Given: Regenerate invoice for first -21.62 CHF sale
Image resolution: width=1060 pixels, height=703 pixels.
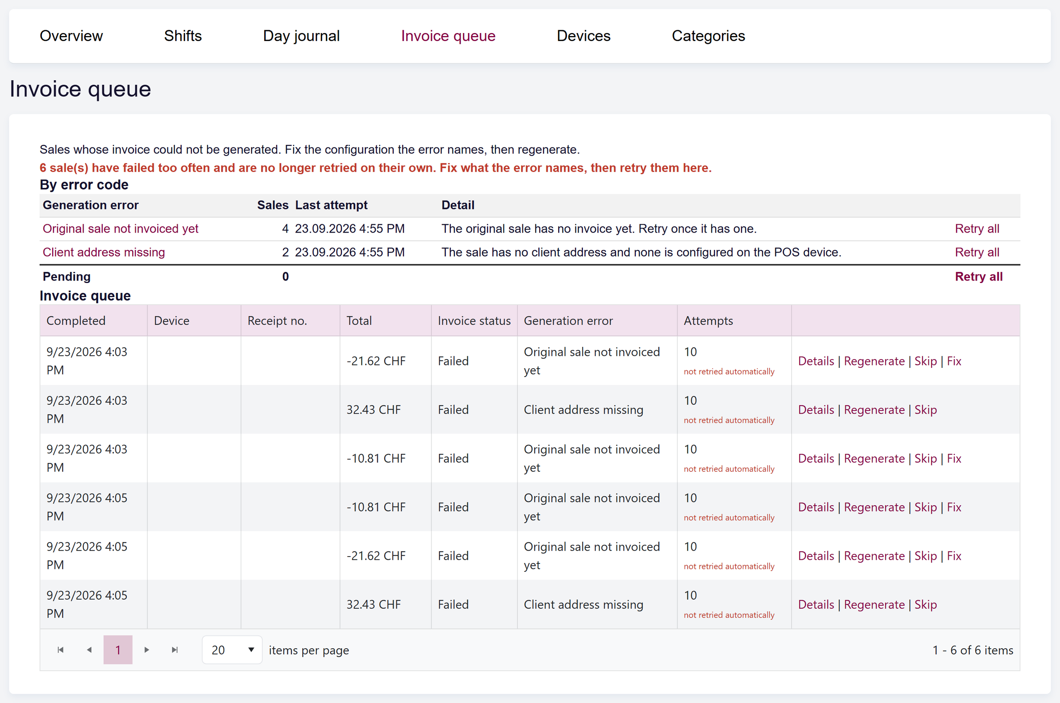Looking at the screenshot, I should (874, 361).
